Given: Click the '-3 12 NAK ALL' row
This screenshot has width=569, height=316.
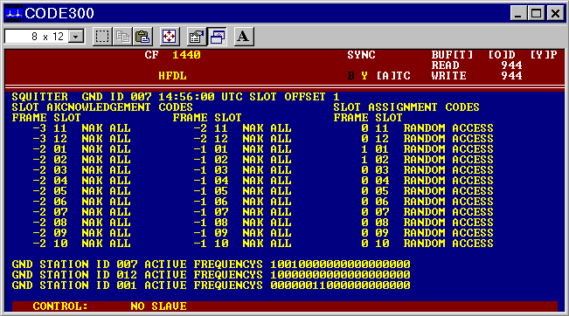Looking at the screenshot, I should click(x=81, y=139).
